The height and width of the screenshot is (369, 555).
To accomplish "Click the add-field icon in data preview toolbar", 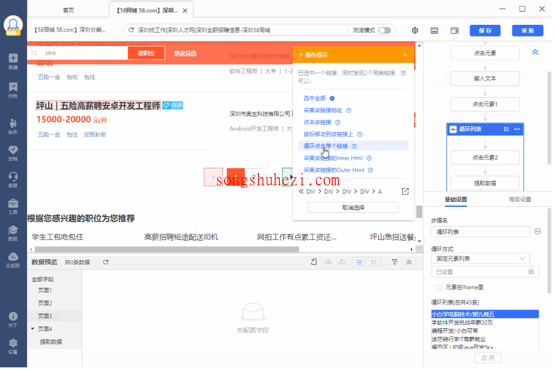I will [314, 262].
